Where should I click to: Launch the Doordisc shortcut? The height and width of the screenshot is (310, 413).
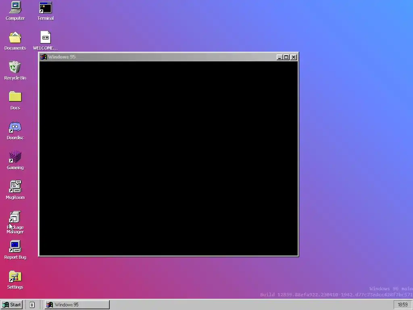[x=15, y=130]
